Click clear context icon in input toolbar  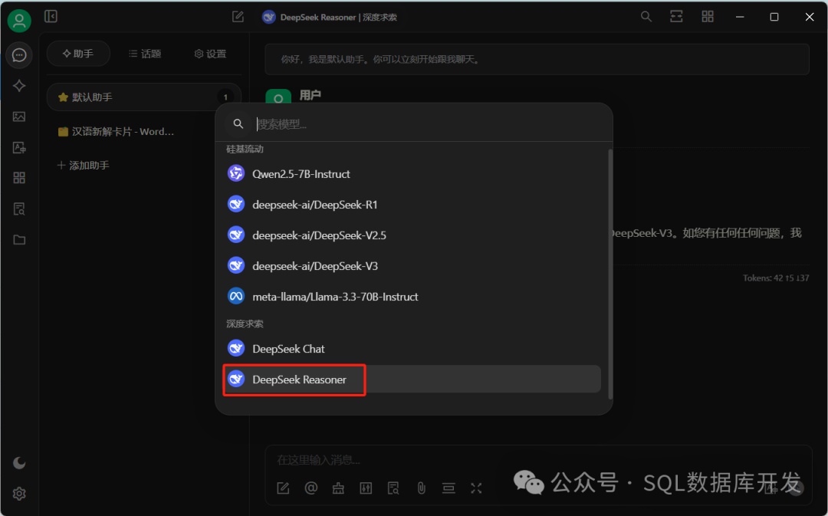point(449,488)
